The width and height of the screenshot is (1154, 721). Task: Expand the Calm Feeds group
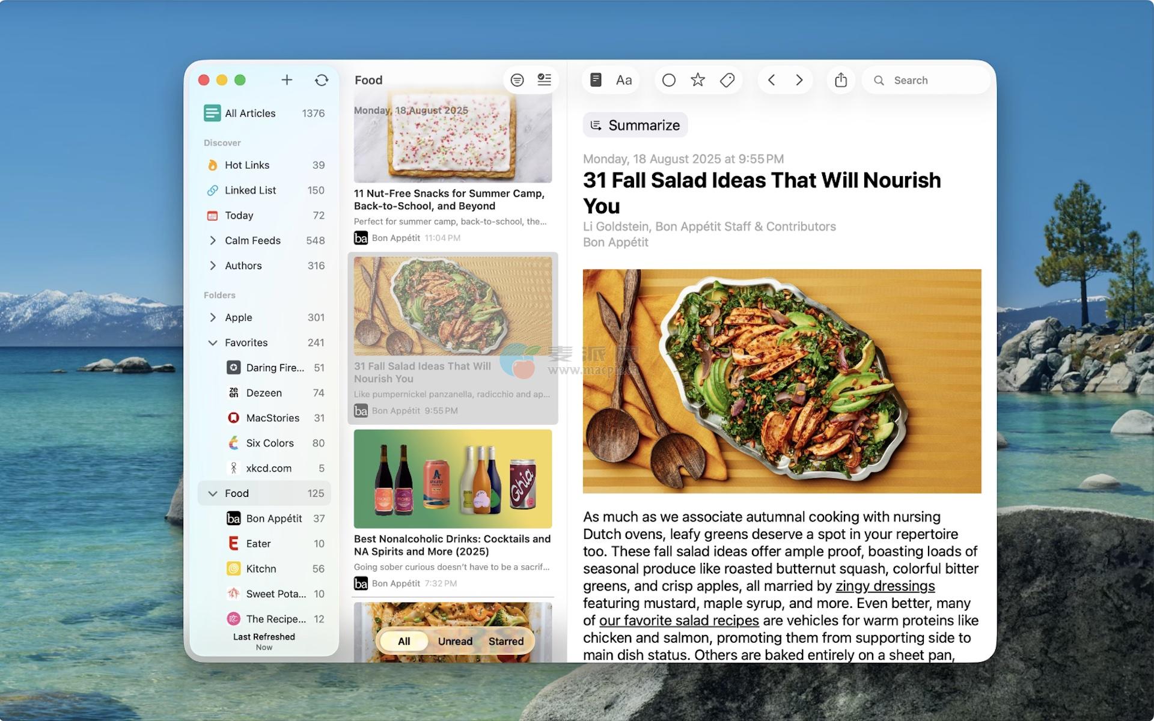(213, 240)
